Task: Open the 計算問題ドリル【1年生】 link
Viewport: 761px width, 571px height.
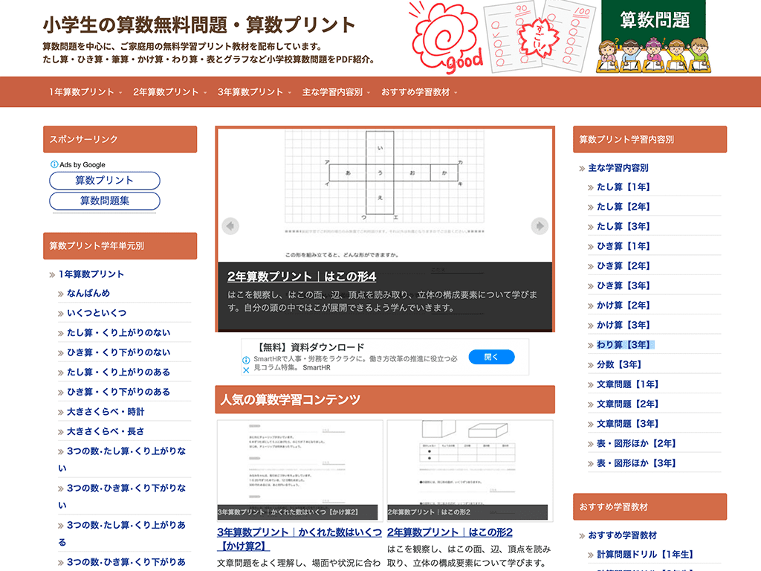Action: tap(645, 555)
